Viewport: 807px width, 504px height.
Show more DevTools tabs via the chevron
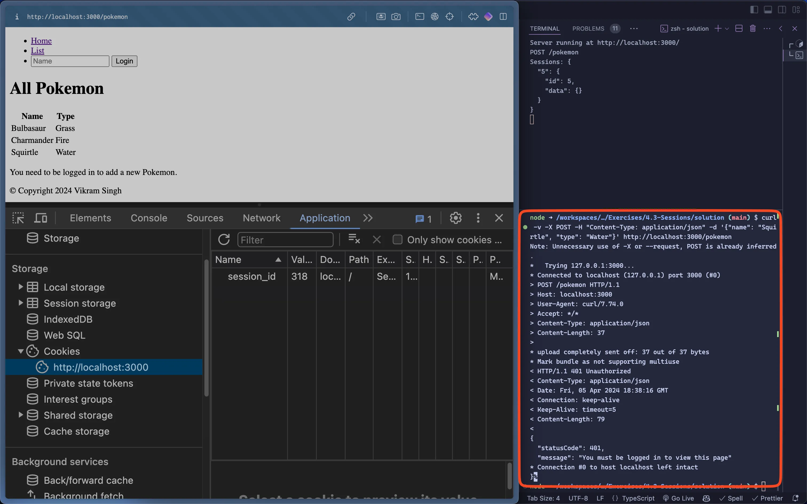[368, 218]
